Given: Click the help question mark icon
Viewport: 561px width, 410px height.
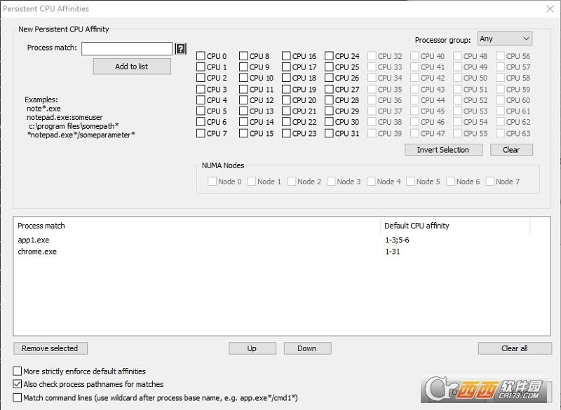Looking at the screenshot, I should [181, 48].
